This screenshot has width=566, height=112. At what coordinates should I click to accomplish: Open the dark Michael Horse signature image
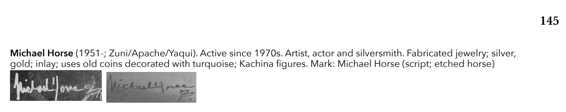[x=56, y=86]
